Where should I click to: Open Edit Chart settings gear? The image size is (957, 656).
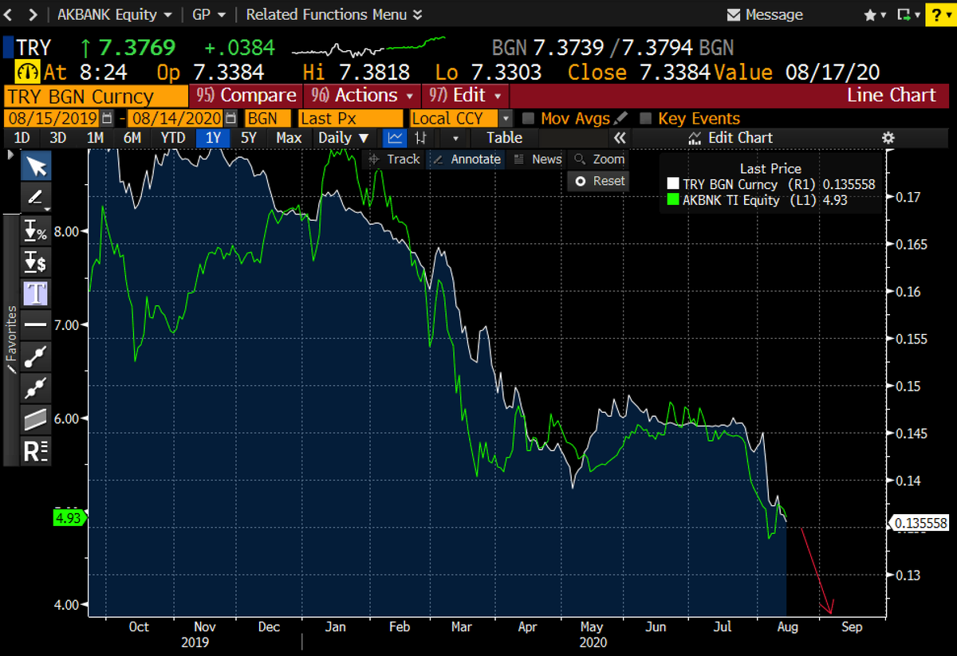888,137
